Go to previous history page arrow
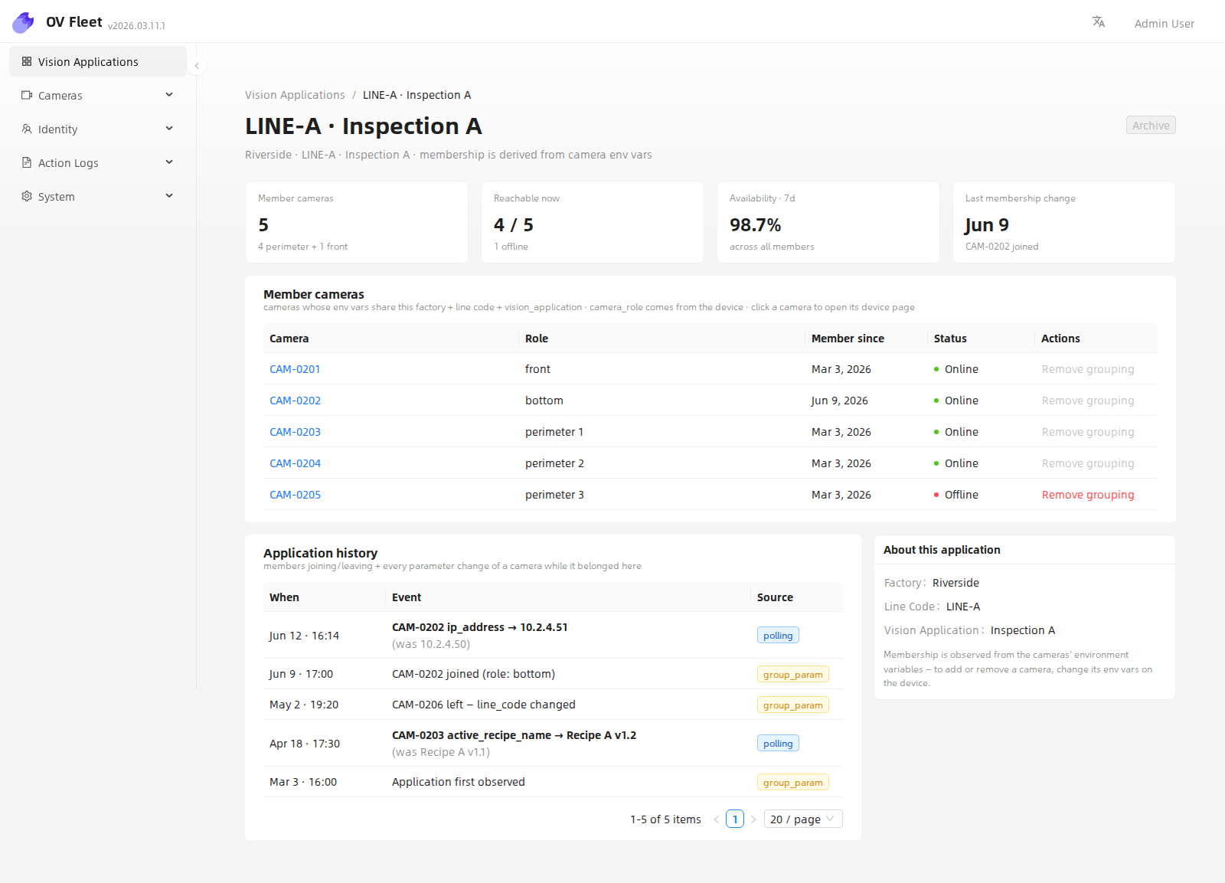The width and height of the screenshot is (1225, 883). point(717,819)
